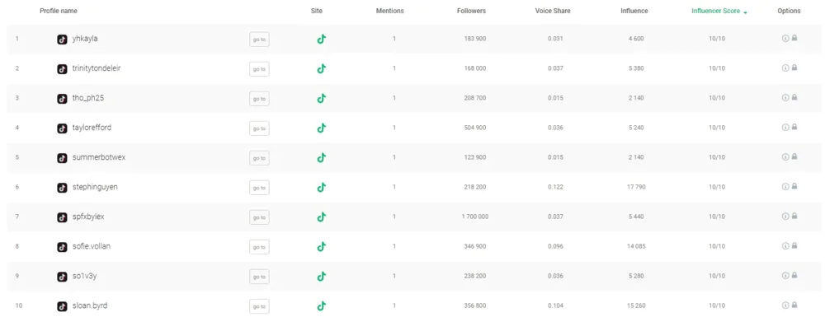Screen dimensions: 825x317
Task: Sort by Influencer Score column header
Action: 719,11
